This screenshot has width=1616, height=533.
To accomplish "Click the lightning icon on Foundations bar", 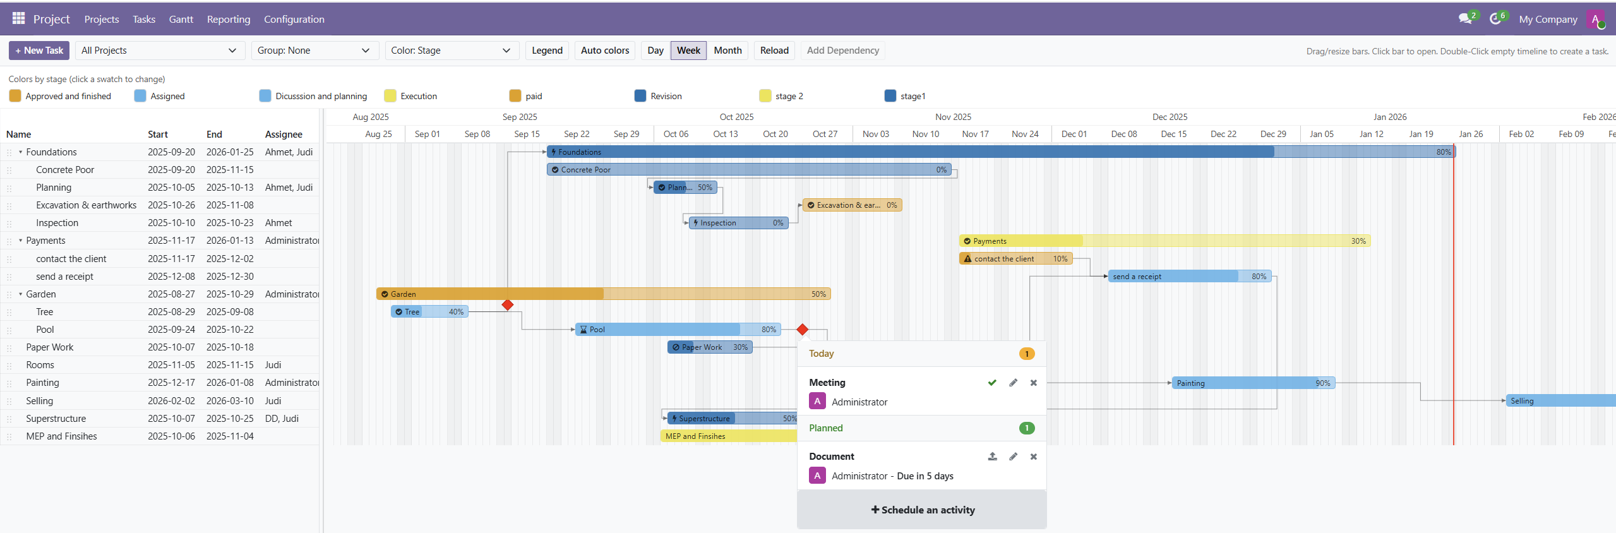I will tap(554, 152).
